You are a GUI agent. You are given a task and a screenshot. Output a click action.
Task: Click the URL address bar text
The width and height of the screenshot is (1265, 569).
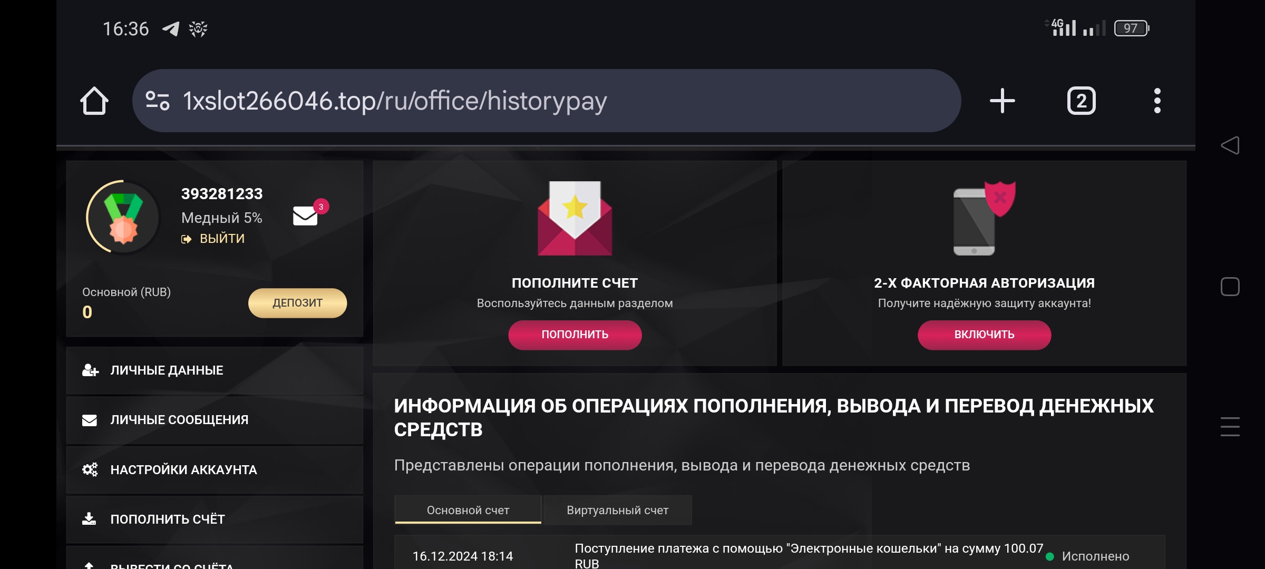(x=395, y=101)
